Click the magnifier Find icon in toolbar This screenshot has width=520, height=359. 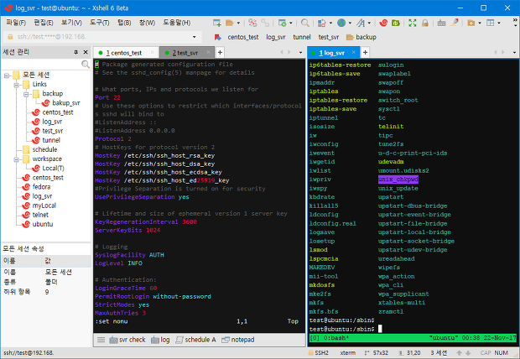click(304, 23)
